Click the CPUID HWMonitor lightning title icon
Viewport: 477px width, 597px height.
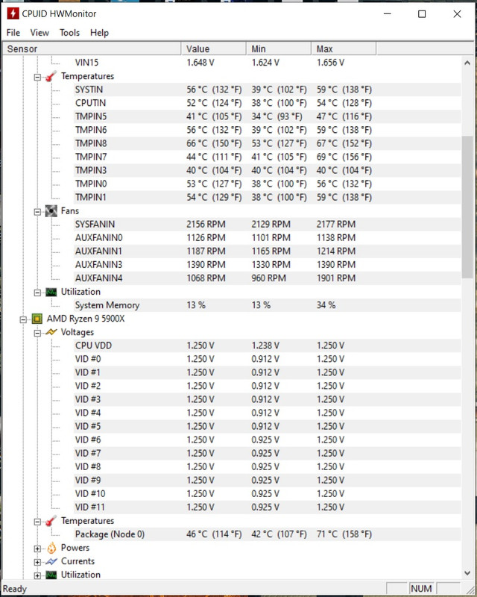pyautogui.click(x=13, y=13)
